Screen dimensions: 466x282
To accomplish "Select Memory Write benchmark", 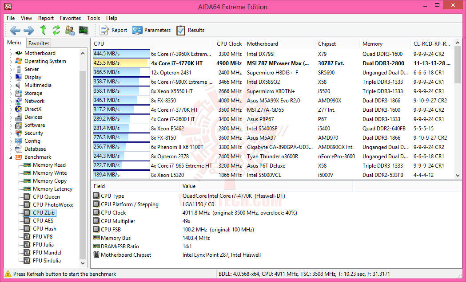I will (x=50, y=173).
